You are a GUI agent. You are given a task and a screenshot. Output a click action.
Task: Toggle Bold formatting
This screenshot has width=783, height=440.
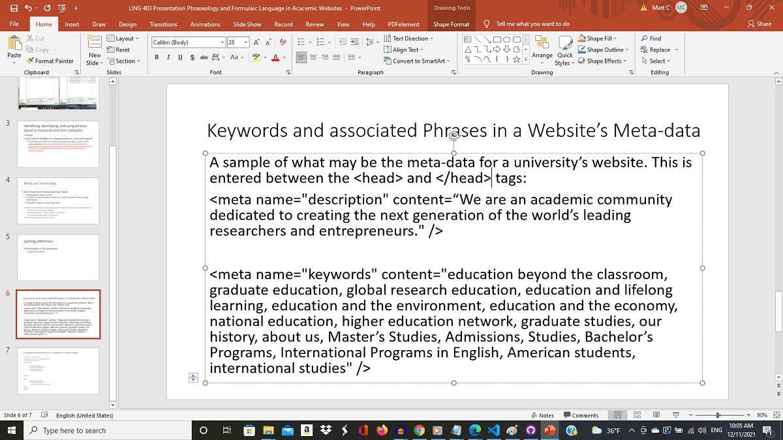[x=157, y=57]
